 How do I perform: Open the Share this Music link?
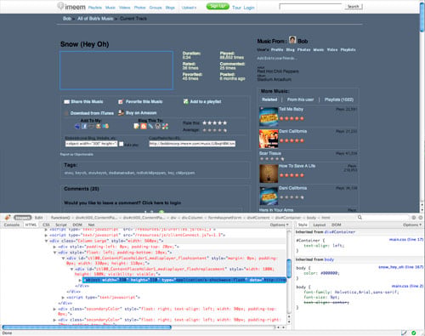coord(87,102)
